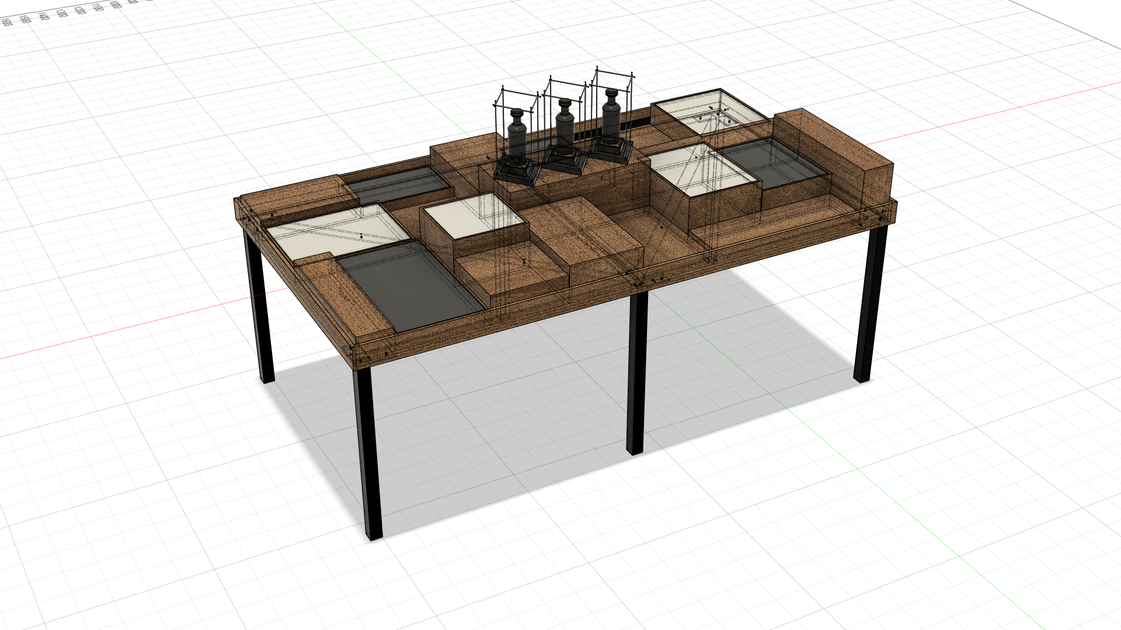This screenshot has height=630, width=1121.
Task: Select the far-right black table leg
Action: coord(871,303)
